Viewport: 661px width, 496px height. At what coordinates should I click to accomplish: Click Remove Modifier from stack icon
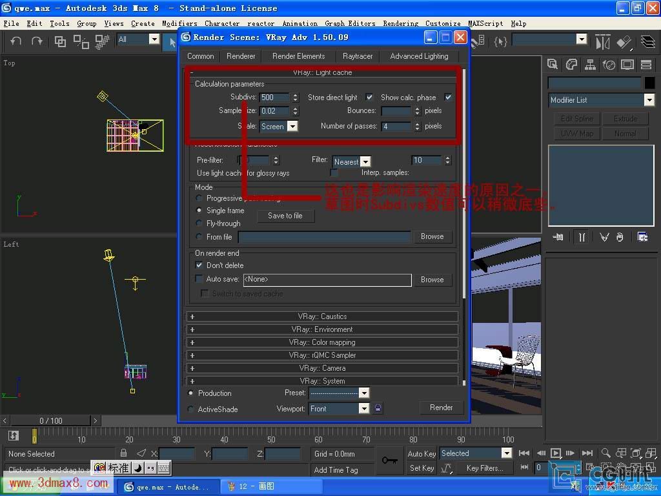[x=620, y=237]
